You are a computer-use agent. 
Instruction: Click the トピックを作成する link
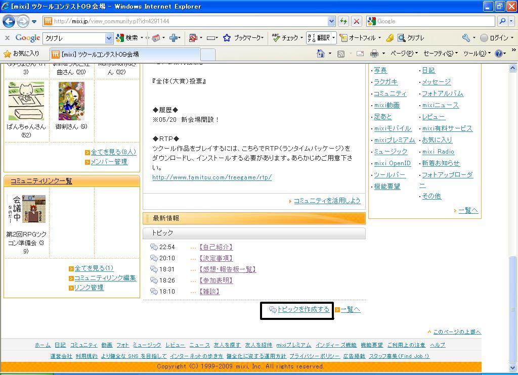[x=303, y=309]
